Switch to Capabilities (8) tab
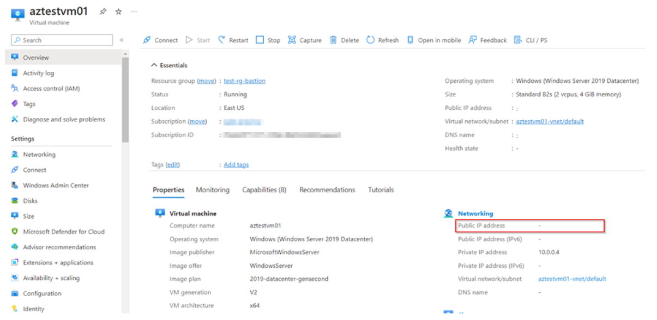 point(264,190)
